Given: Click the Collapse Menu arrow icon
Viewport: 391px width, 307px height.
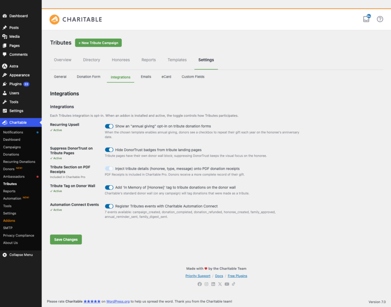Looking at the screenshot, I should tap(4, 255).
